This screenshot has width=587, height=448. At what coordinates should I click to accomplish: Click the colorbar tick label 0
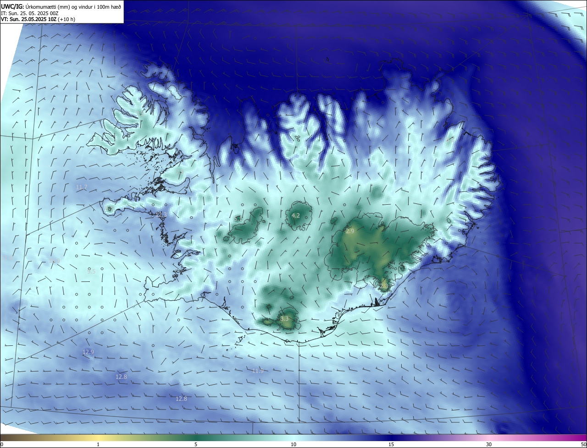pyautogui.click(x=2, y=444)
